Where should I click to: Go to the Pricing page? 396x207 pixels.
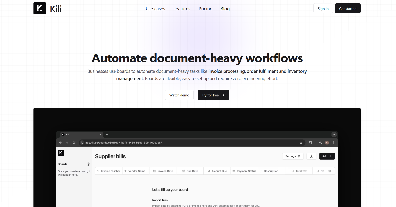(206, 9)
